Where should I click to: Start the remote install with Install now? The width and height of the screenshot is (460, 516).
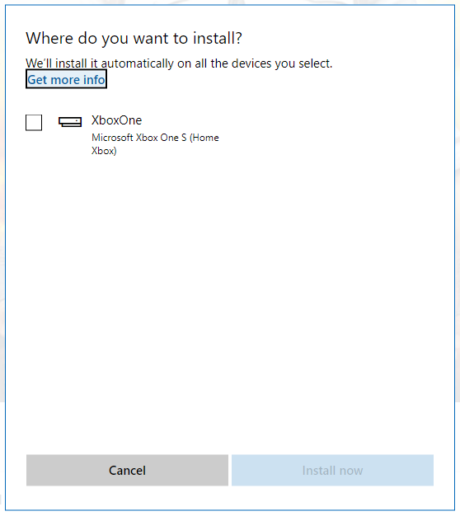[x=332, y=470]
